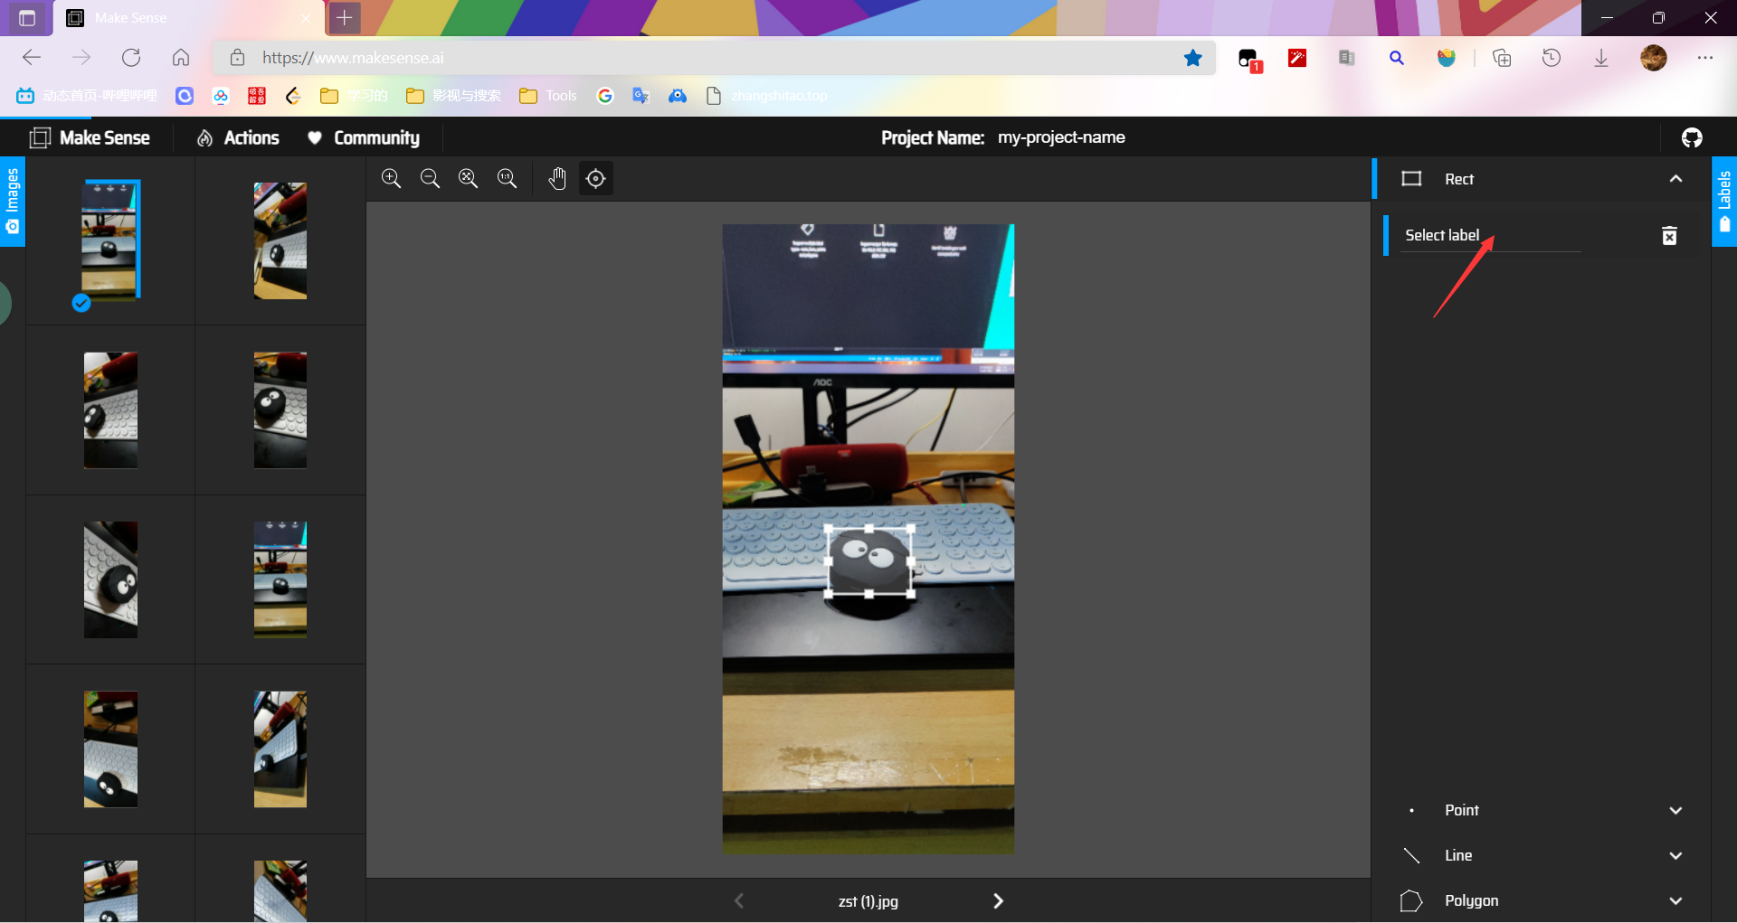Screen dimensions: 1737x923
Task: Click the address bar URL
Action: coord(353,58)
